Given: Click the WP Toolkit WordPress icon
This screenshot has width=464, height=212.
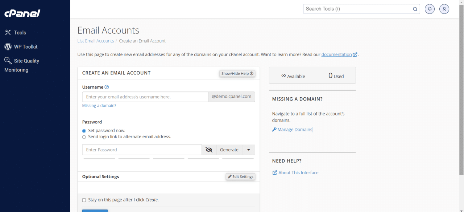Looking at the screenshot, I should [x=8, y=46].
